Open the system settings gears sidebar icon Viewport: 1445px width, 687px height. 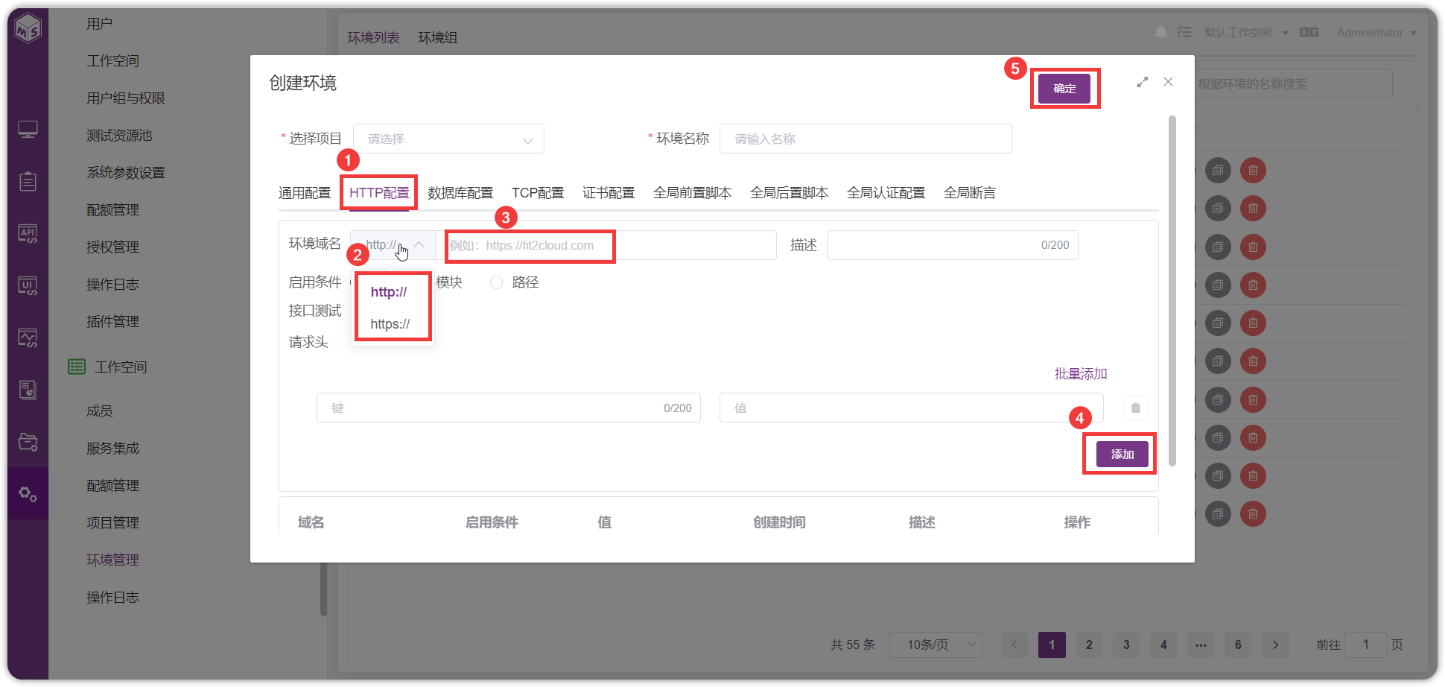click(28, 493)
